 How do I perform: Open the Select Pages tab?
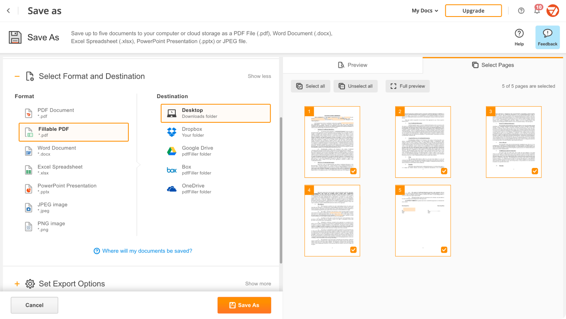493,65
